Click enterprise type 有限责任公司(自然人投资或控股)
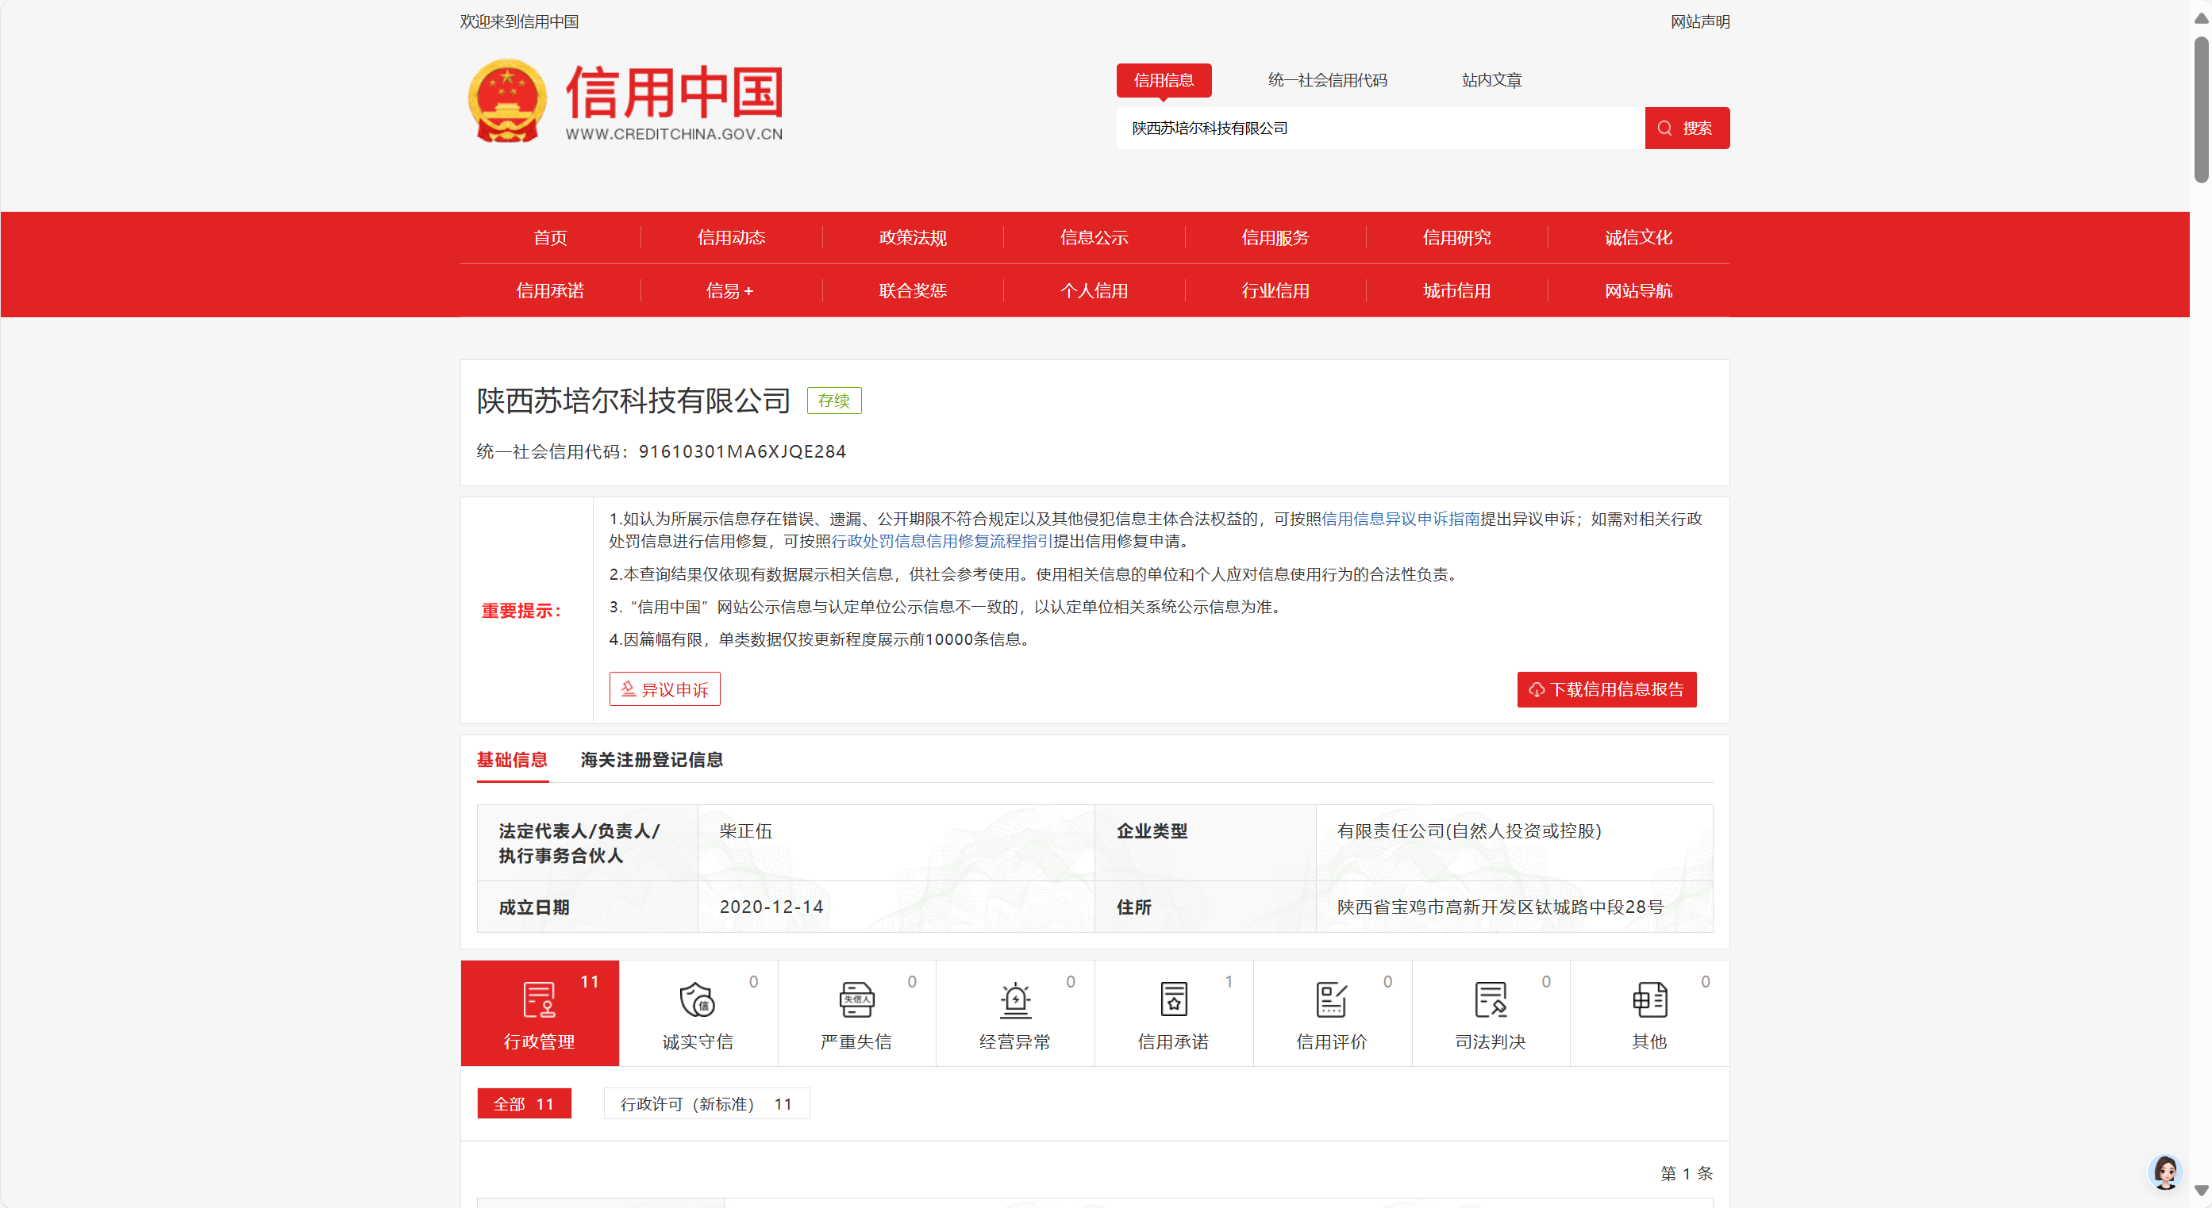Screen dimensions: 2212x1208 pos(1469,830)
